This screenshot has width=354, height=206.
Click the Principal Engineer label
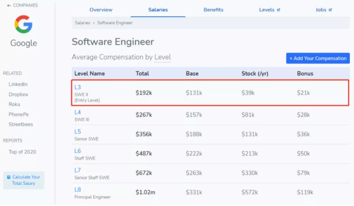pos(92,197)
